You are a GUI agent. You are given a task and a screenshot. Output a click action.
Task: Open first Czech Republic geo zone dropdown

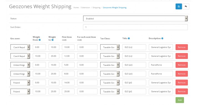click(20, 47)
